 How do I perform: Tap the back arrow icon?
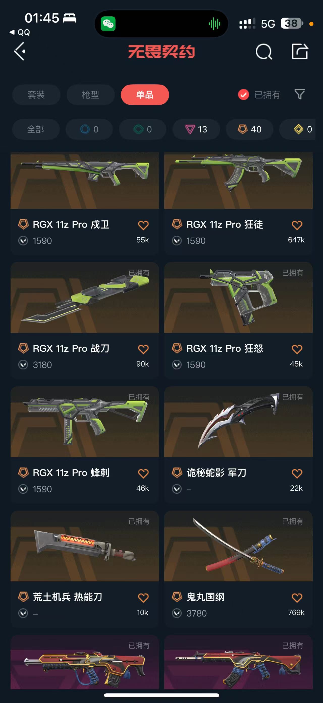tap(20, 51)
